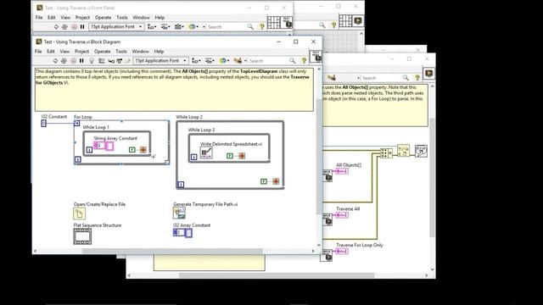Click Search field in Front Panel toolbar
Viewport: 543px width, 305px height.
[227, 26]
